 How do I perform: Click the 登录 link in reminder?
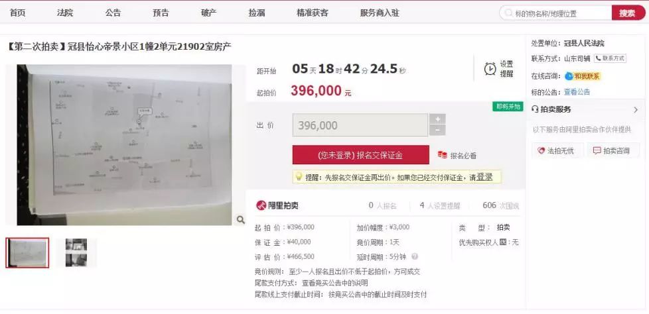tap(484, 178)
